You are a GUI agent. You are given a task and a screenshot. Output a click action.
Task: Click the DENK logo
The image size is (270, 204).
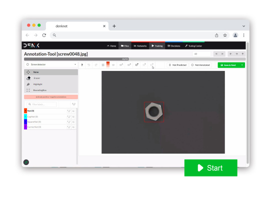31,45
